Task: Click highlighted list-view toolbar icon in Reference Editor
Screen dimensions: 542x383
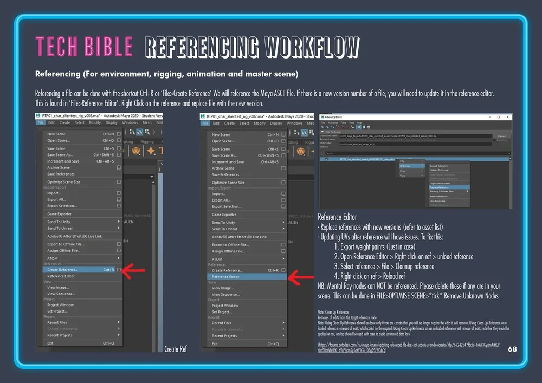Action: pos(359,127)
